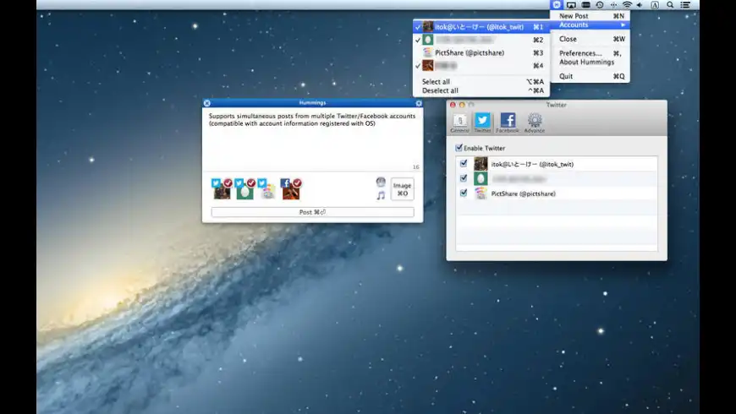The image size is (736, 414).
Task: Toggle the Facebook account avatar in Hummings
Action: (290, 189)
